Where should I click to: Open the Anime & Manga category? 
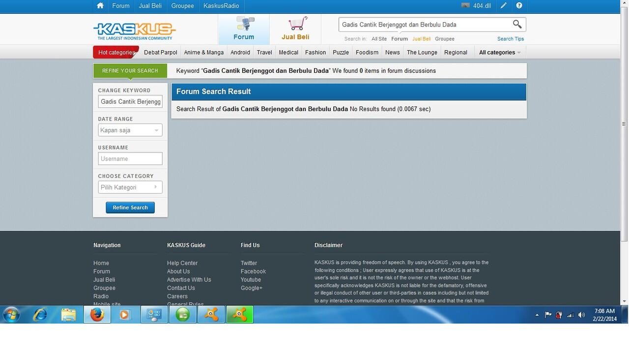pyautogui.click(x=204, y=52)
